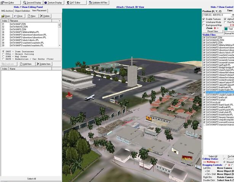Select highlighted islandsf entry in Visible Files
Image resolution: width=234 pixels, height=182 pixels.
[220, 93]
